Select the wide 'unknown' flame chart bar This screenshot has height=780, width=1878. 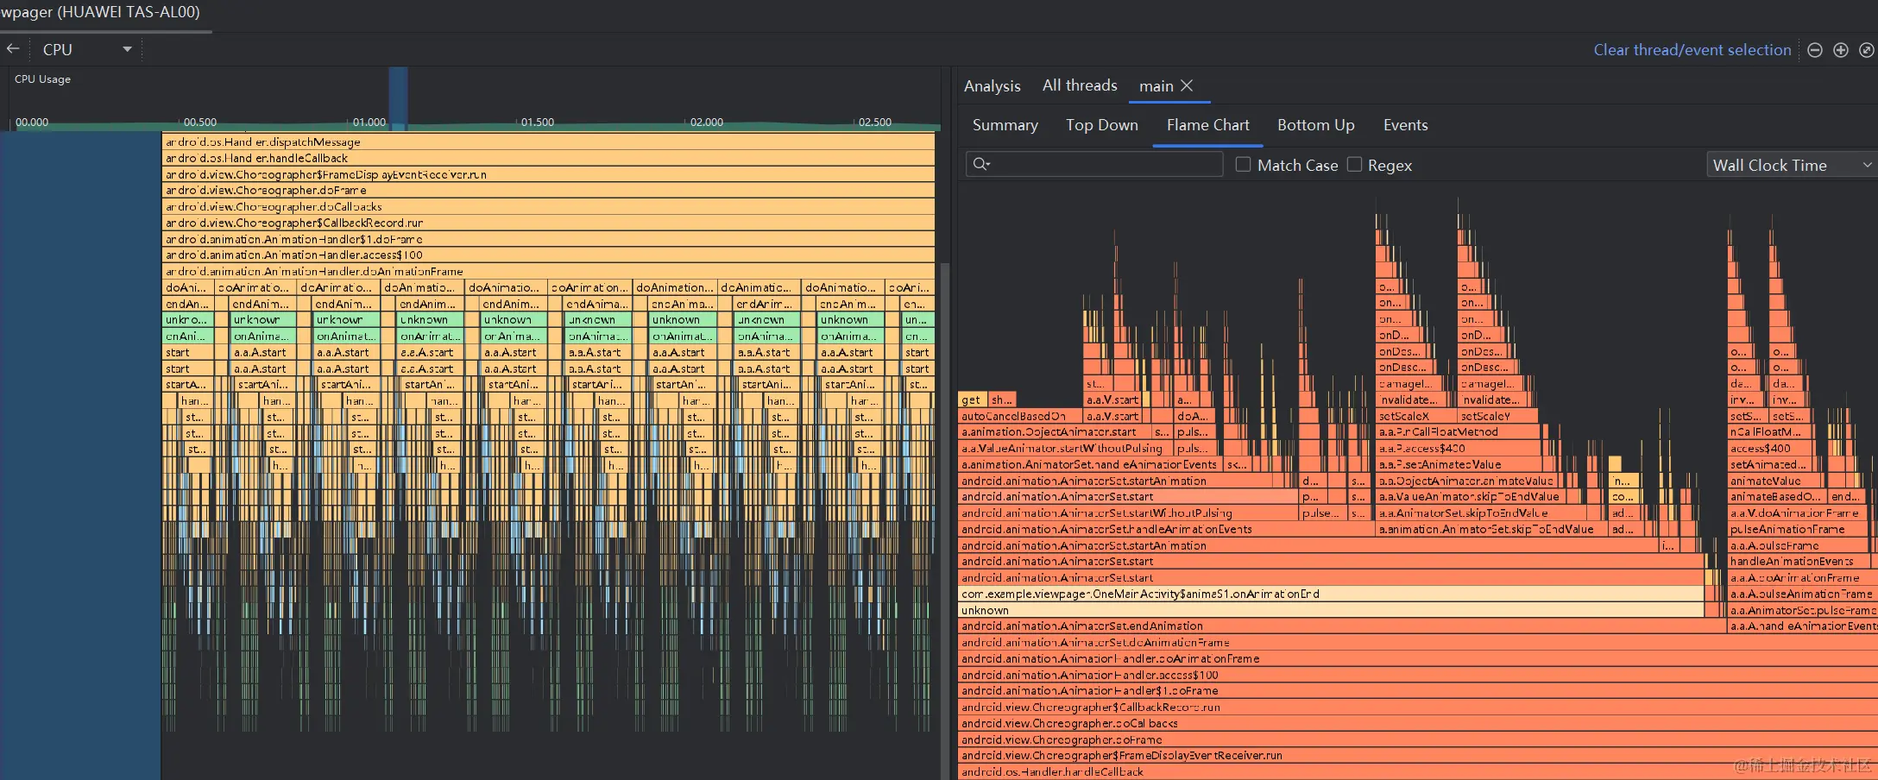coord(1332,610)
